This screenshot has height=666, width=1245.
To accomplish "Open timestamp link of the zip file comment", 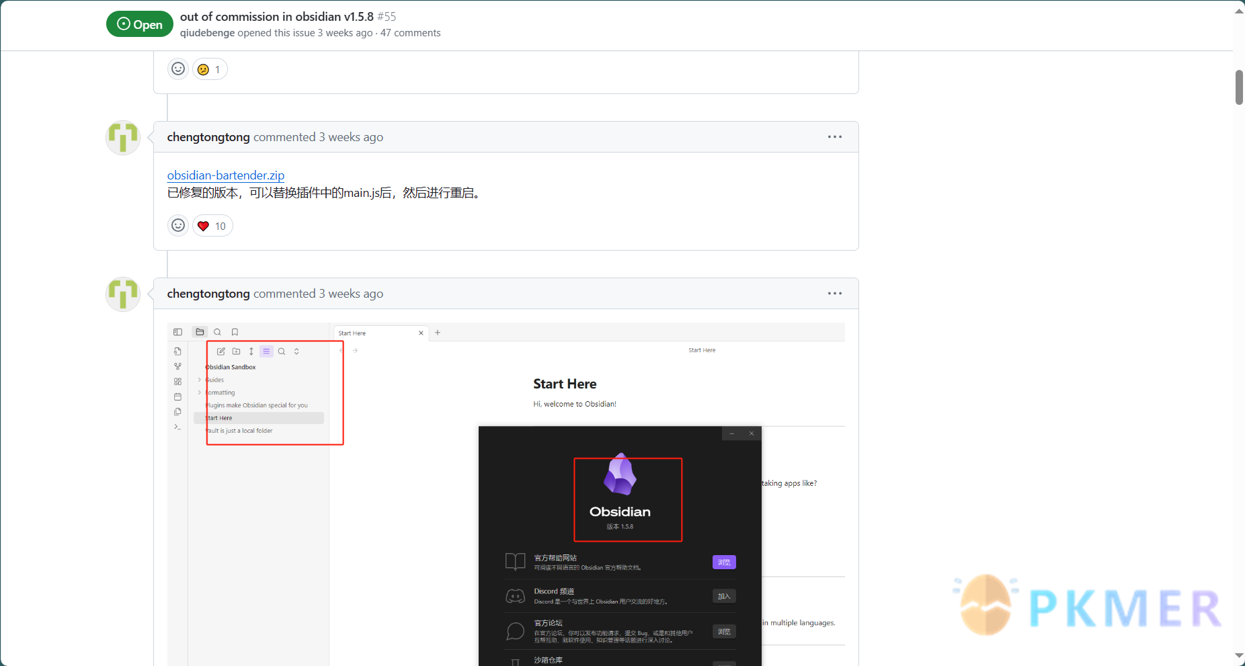I will (x=351, y=137).
